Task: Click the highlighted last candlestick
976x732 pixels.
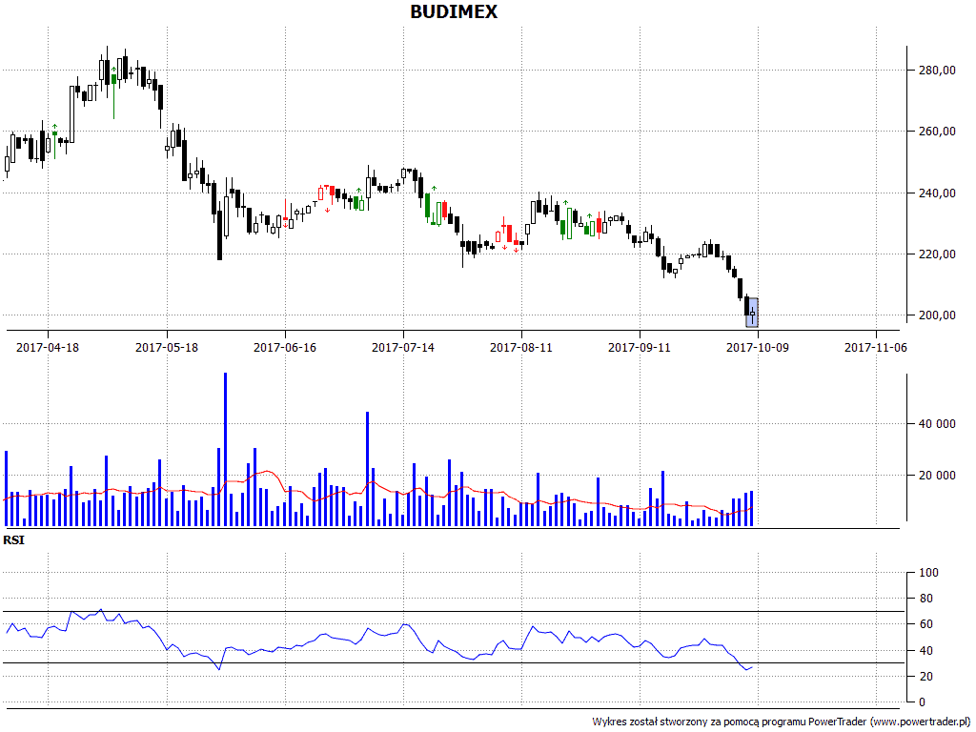Action: point(752,313)
